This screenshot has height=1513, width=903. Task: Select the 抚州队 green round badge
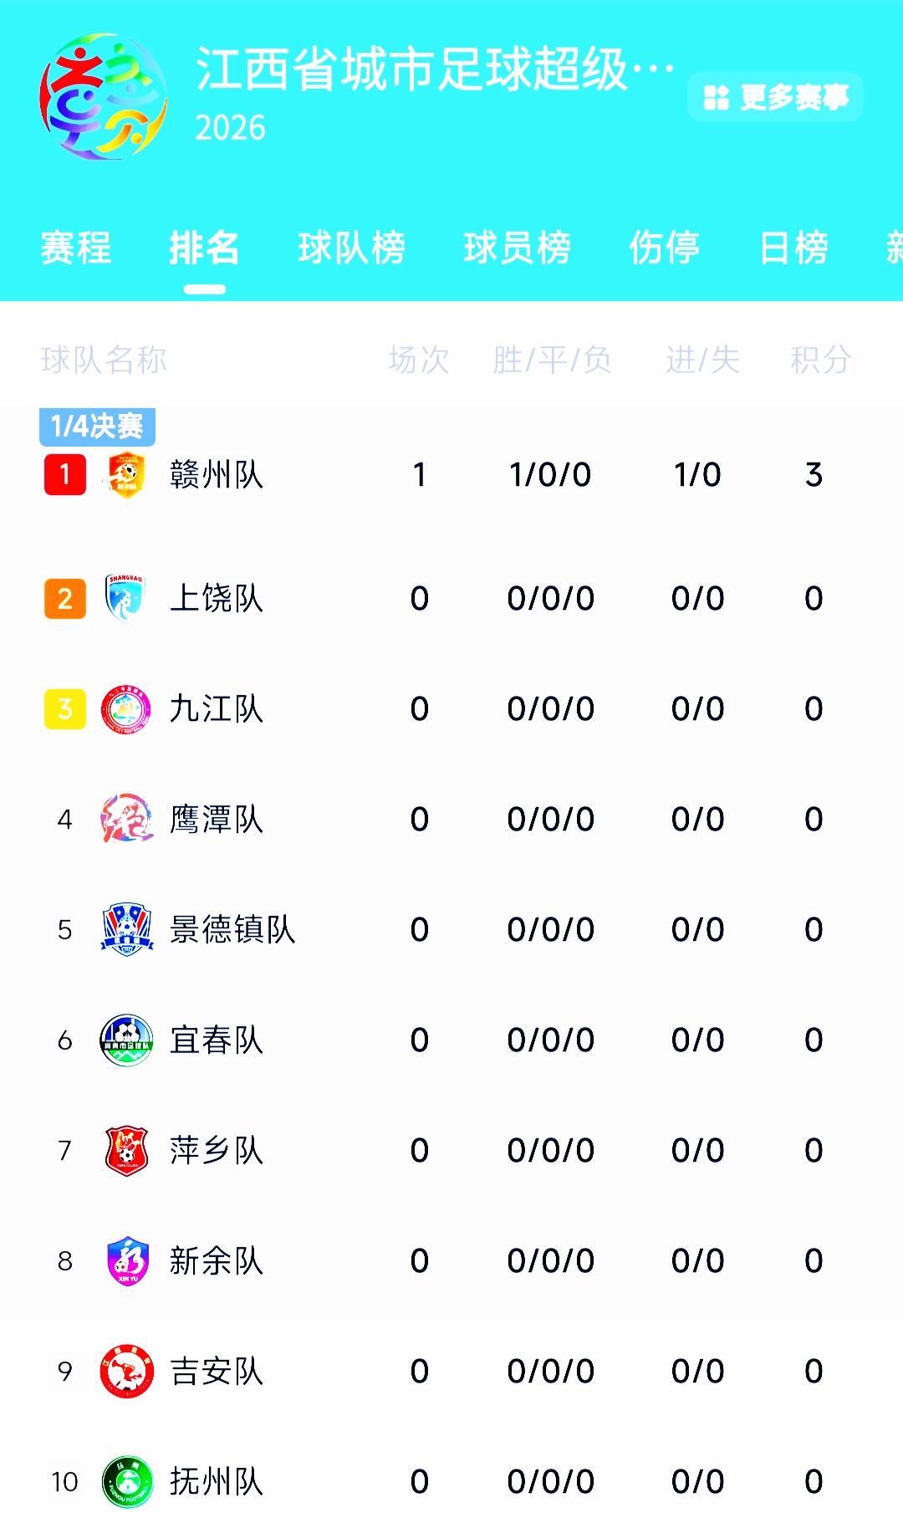click(x=127, y=1482)
